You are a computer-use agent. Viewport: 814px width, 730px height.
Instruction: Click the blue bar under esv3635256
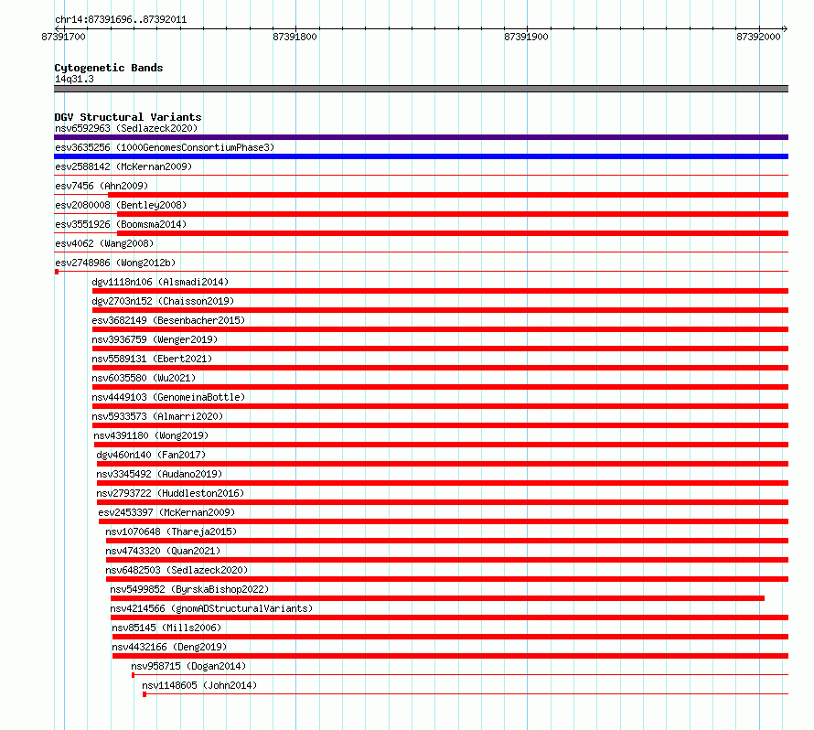[x=421, y=156]
